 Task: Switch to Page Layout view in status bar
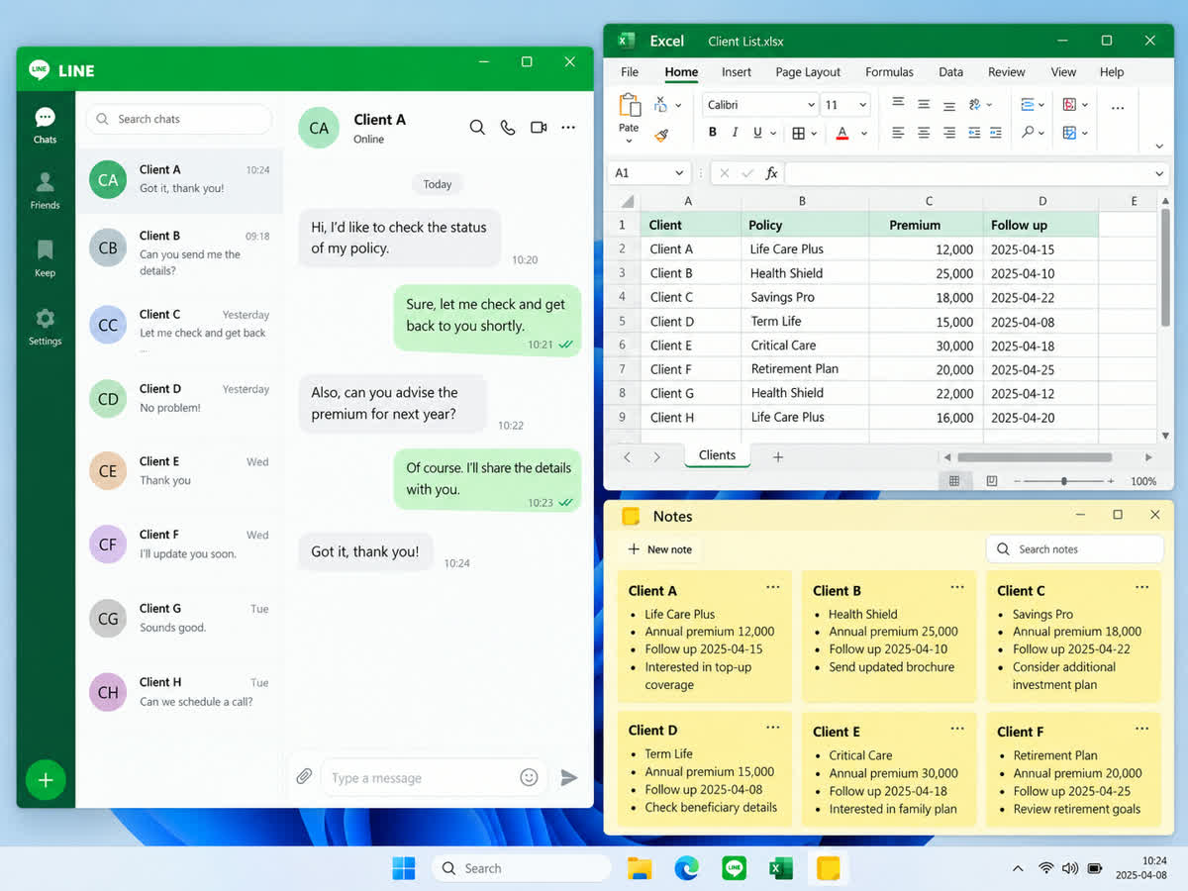coord(992,481)
